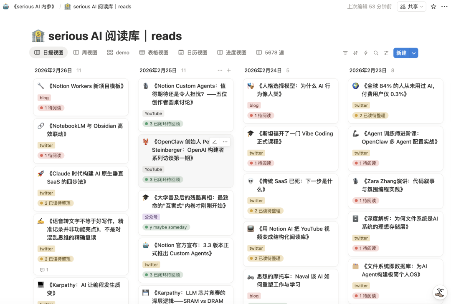
Task: Click y maybe someday status tag
Action: click(166, 227)
